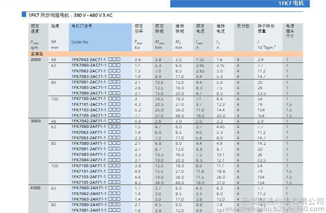Click the '轴高' column header
Viewport: 326px width, 213px height.
click(x=55, y=26)
